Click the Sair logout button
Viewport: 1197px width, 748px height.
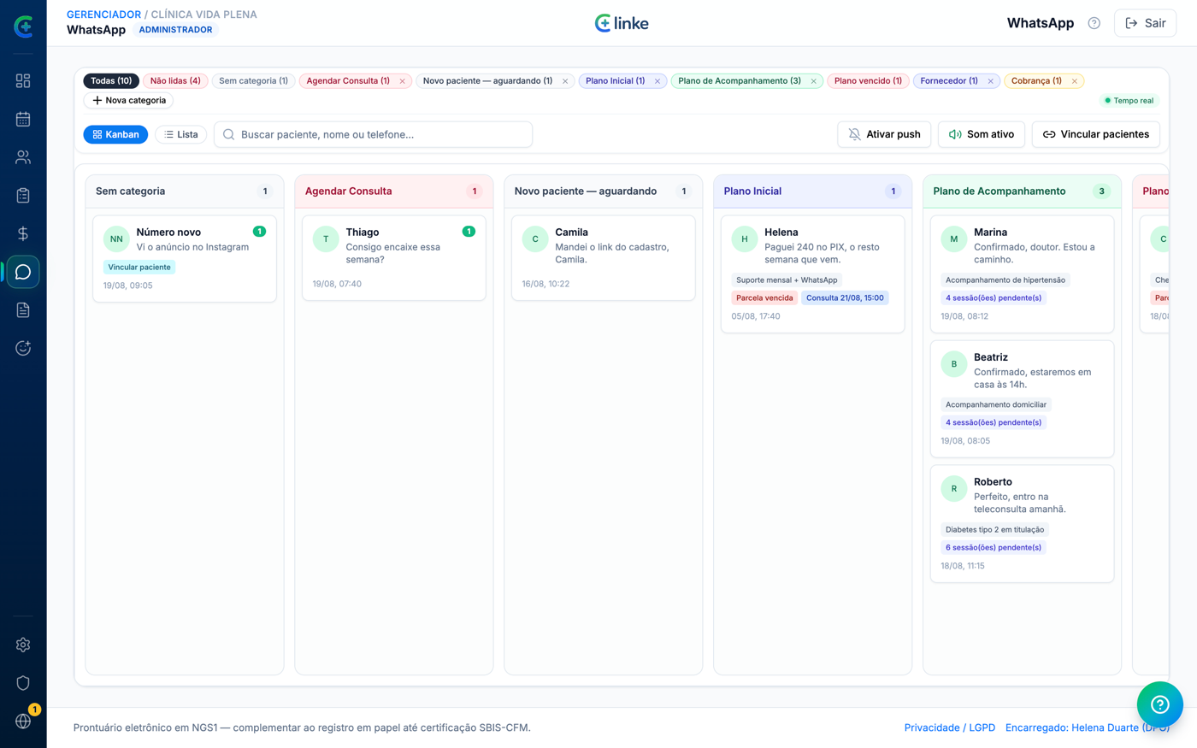point(1145,23)
